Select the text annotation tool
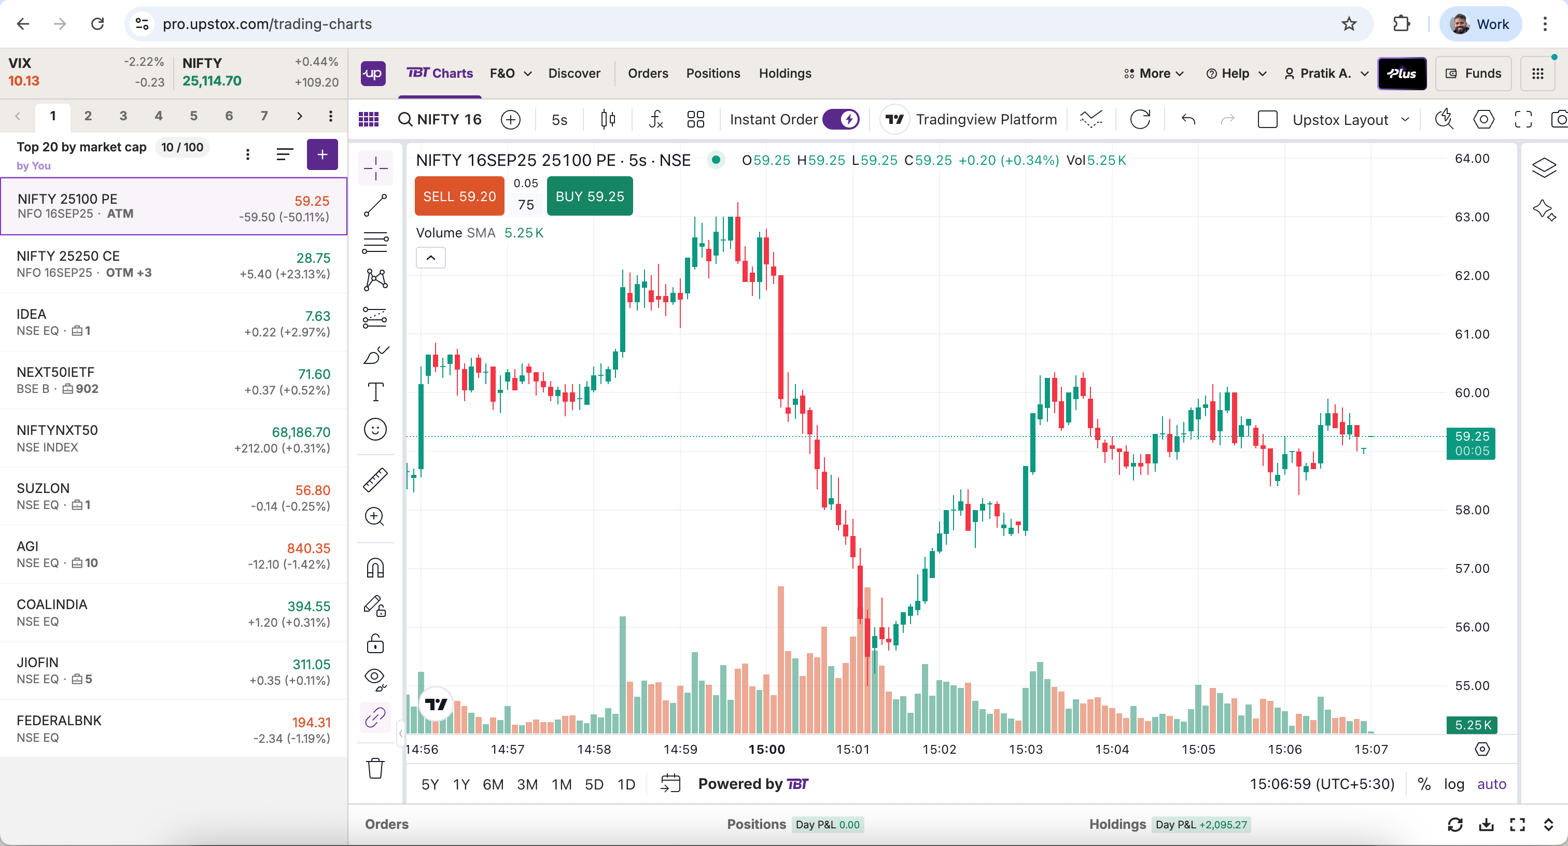 click(x=375, y=392)
